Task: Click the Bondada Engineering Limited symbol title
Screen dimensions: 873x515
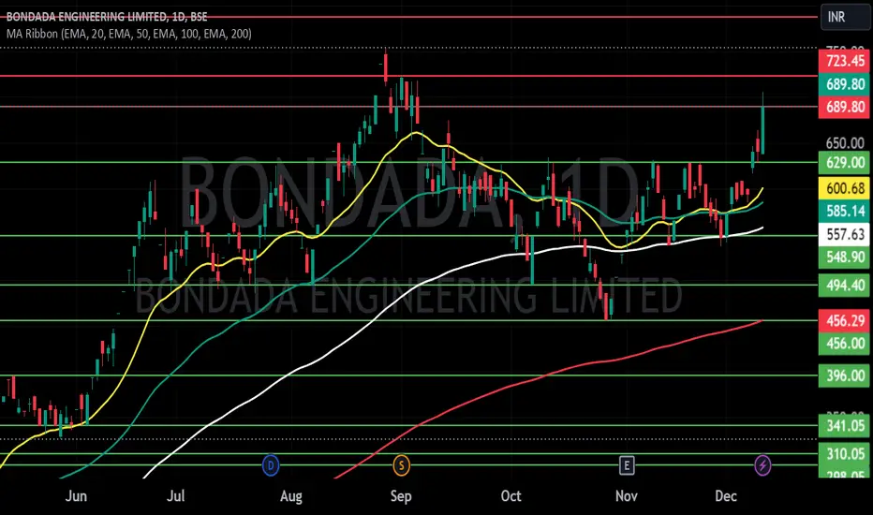Action: (107, 17)
